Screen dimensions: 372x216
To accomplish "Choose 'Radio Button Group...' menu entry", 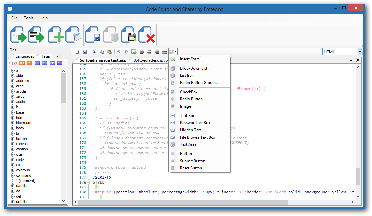I will 199,83.
